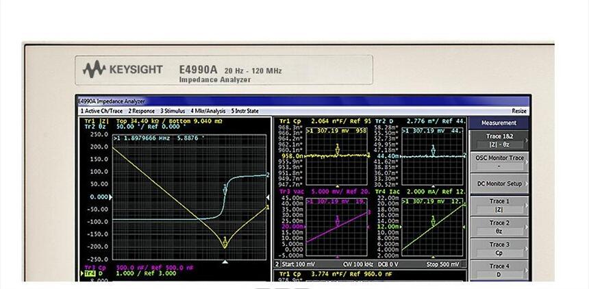This screenshot has height=289, width=589.
Task: Expand the Trace 1&2 |Z| - θz softkey
Action: coord(499,140)
